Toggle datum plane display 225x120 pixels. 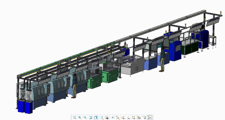pyautogui.click(x=123, y=118)
